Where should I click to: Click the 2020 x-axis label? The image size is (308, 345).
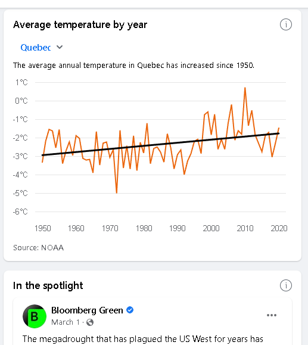(279, 228)
